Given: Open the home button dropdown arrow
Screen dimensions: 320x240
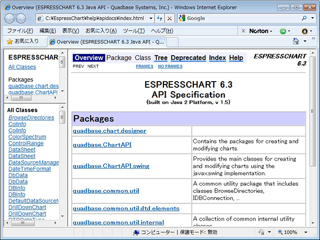Looking at the screenshot, I should pos(305,41).
